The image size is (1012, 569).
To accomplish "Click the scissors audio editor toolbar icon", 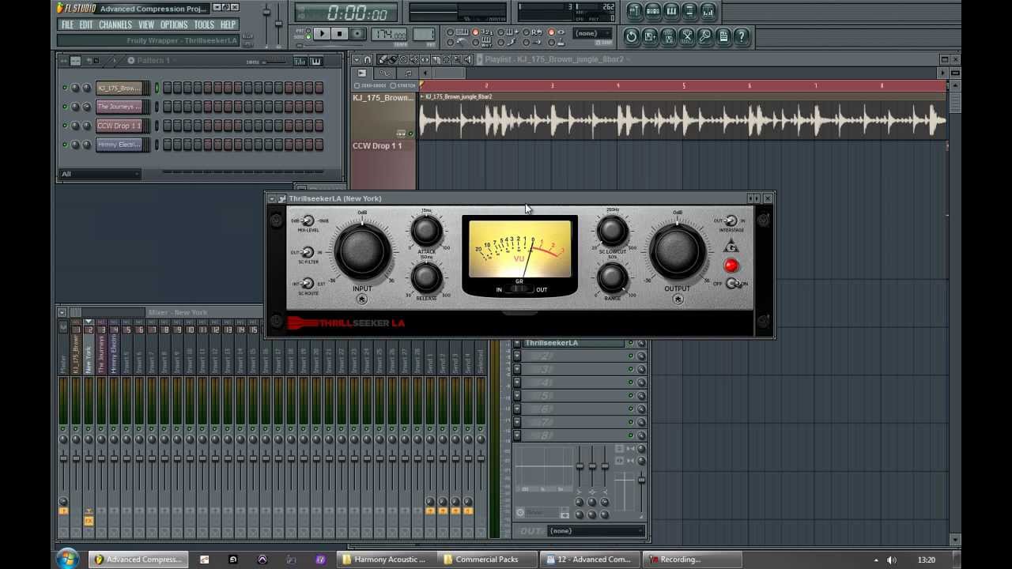I will (x=686, y=36).
